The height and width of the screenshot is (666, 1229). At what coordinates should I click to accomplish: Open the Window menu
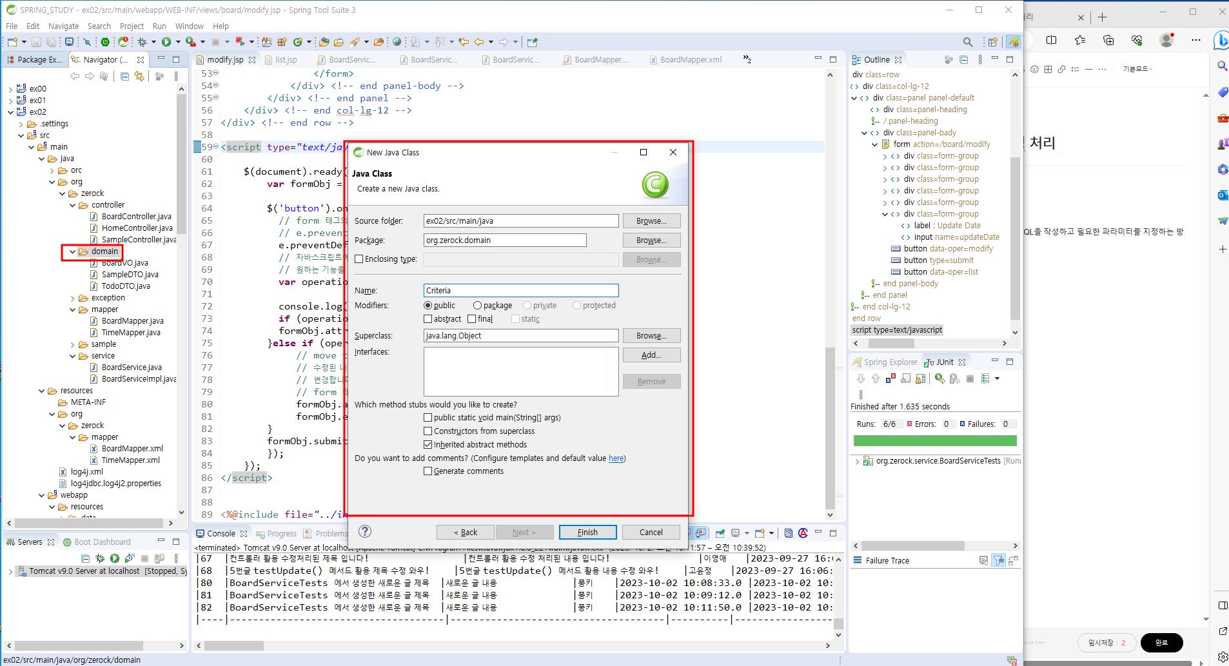click(190, 26)
